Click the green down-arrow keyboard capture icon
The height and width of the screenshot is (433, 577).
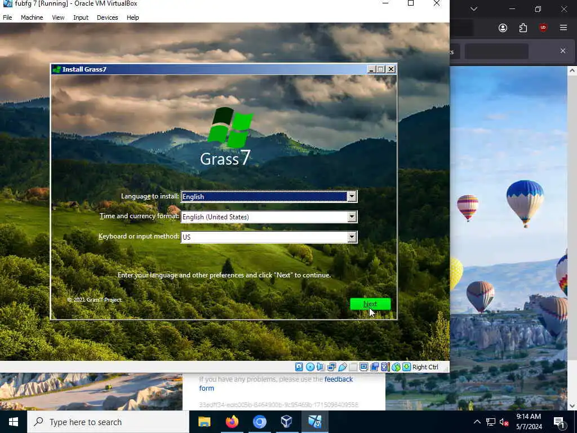coord(407,366)
